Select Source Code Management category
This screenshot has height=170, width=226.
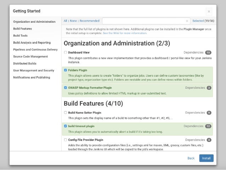coord(30,56)
